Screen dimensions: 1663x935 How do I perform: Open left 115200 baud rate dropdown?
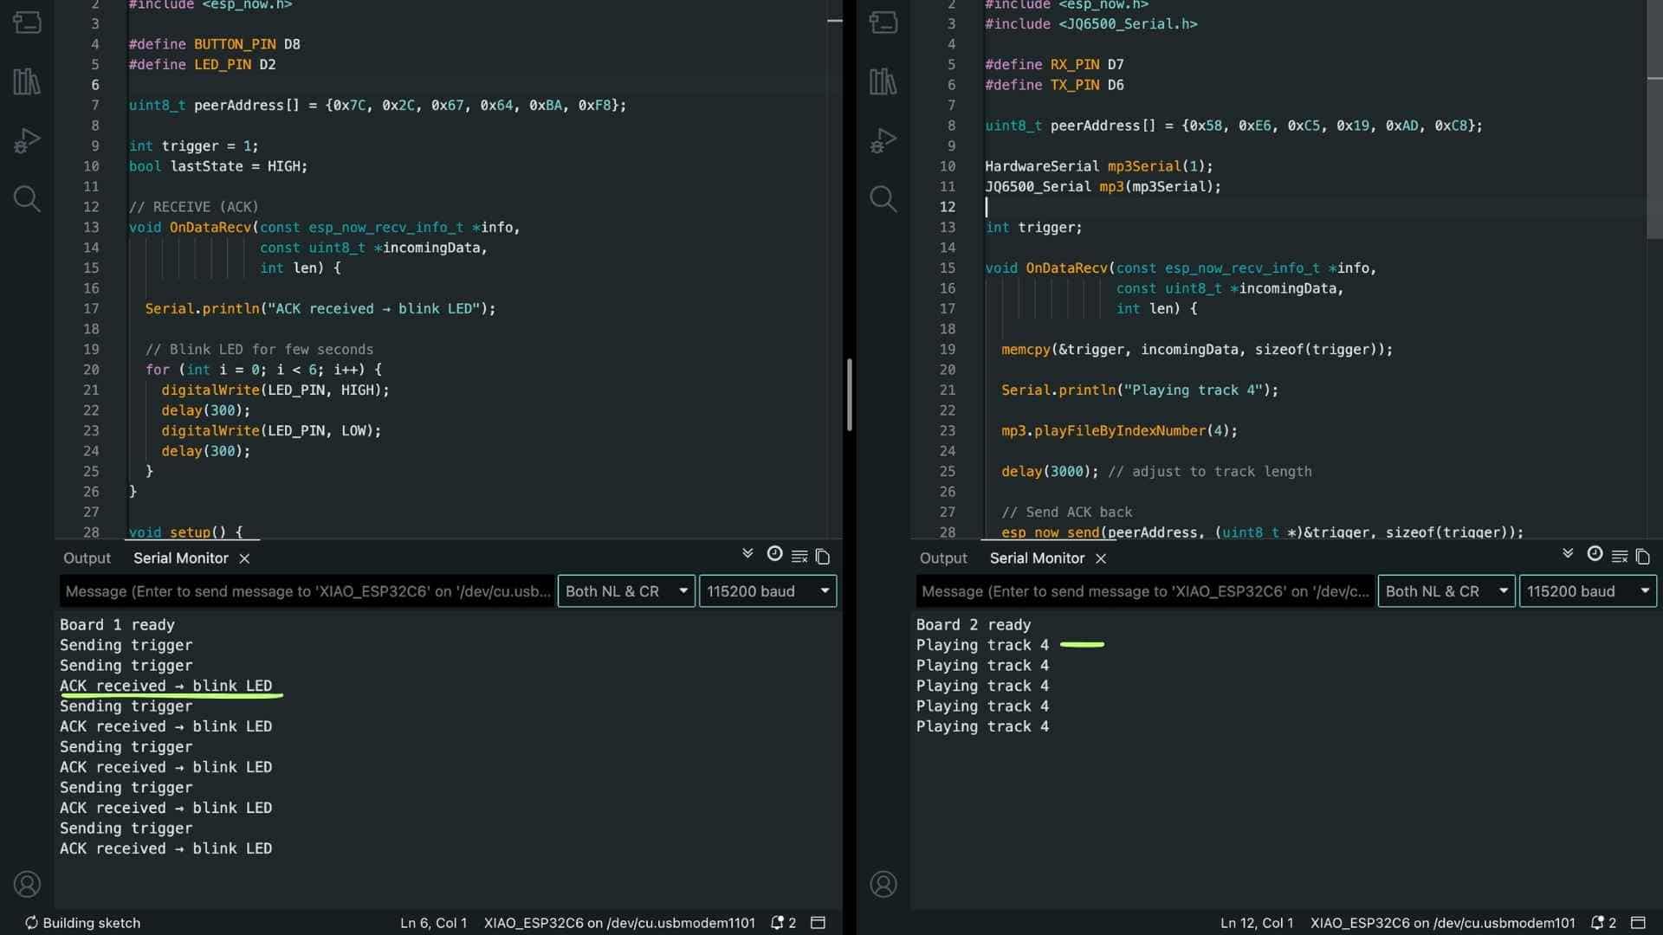tap(767, 591)
